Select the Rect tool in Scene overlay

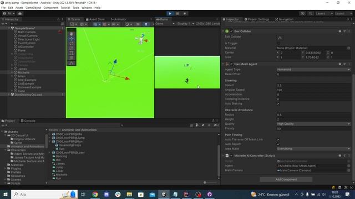72,53
